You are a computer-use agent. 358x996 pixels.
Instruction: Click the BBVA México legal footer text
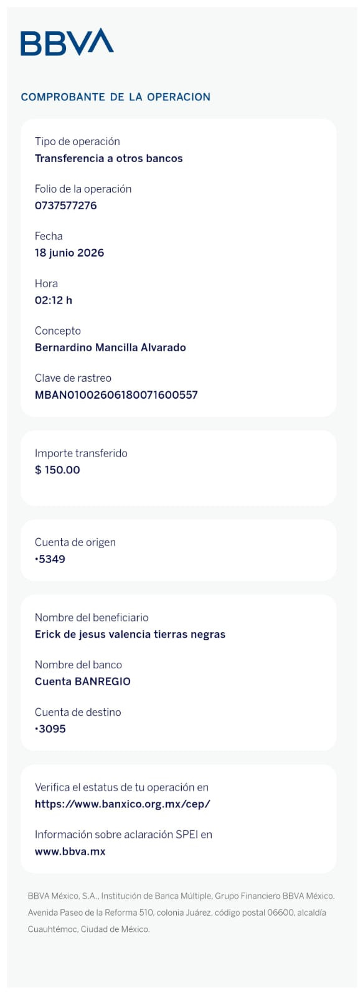point(181,913)
